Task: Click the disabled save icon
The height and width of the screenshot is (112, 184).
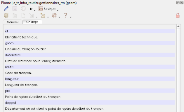Action: (x=15, y=8)
